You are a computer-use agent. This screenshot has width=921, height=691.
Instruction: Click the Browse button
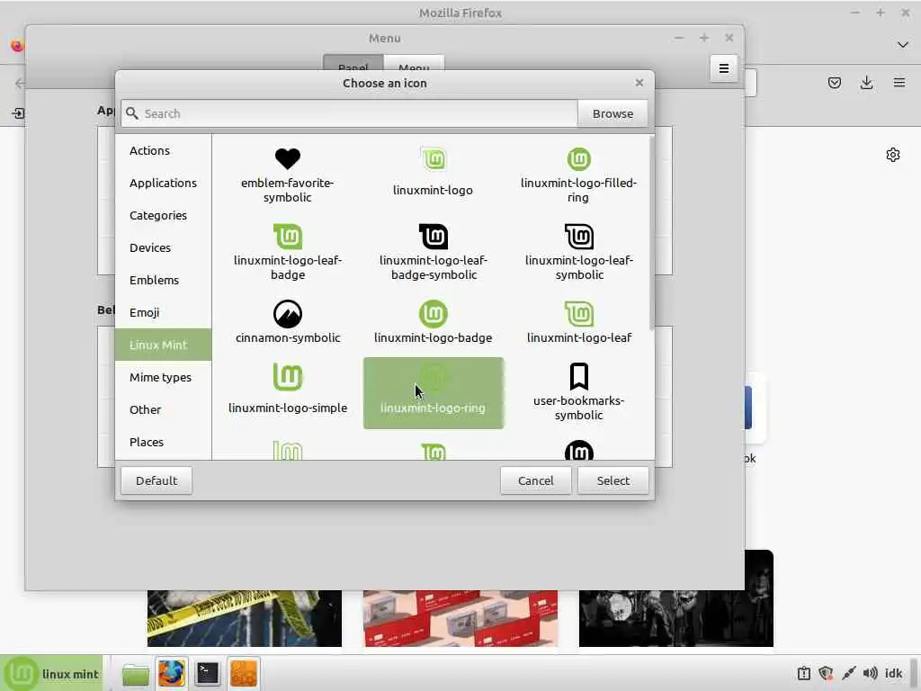(613, 113)
